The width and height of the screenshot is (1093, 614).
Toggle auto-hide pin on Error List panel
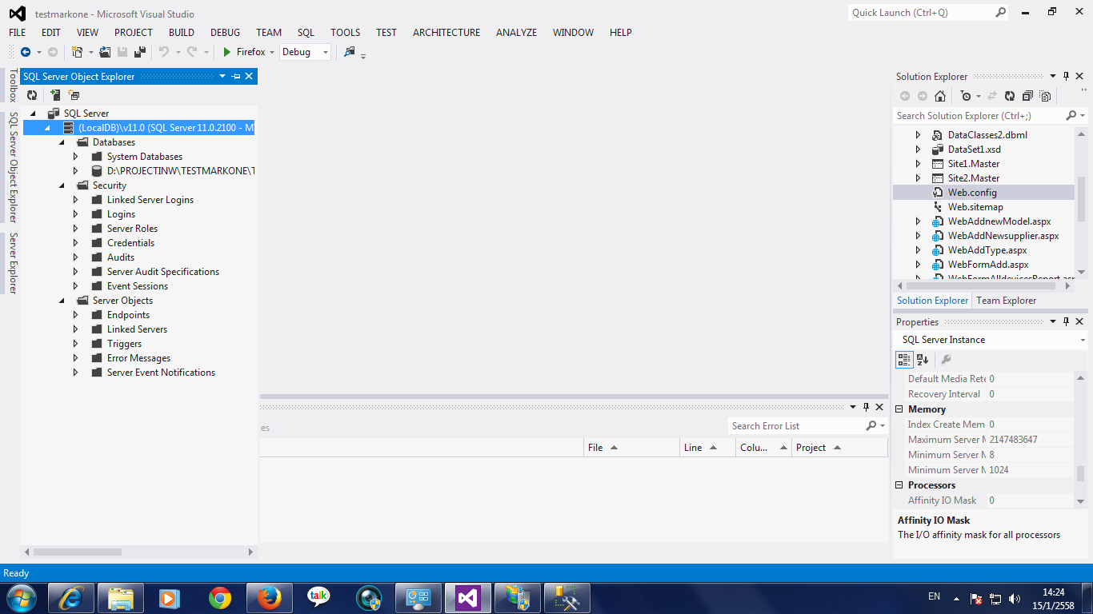pos(866,407)
